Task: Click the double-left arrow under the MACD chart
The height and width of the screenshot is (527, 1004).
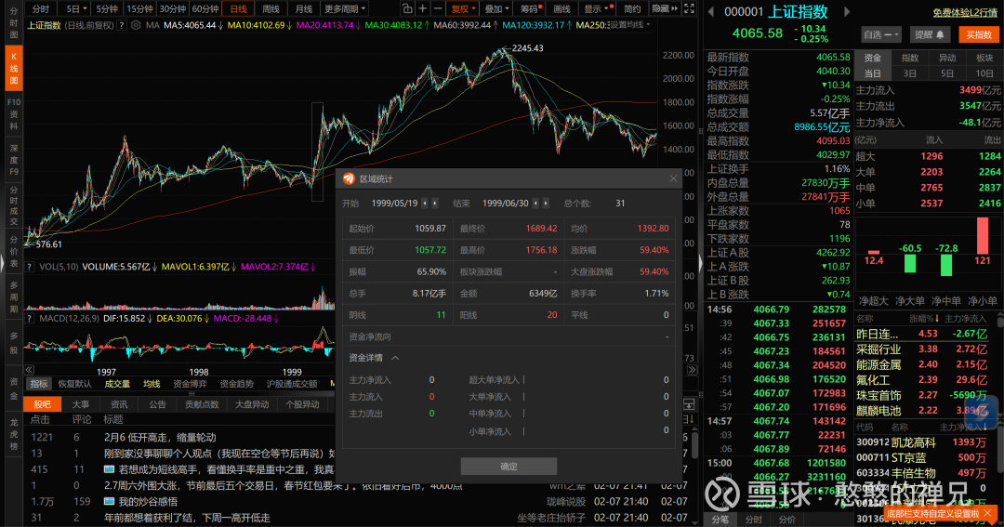Action: tap(30, 370)
